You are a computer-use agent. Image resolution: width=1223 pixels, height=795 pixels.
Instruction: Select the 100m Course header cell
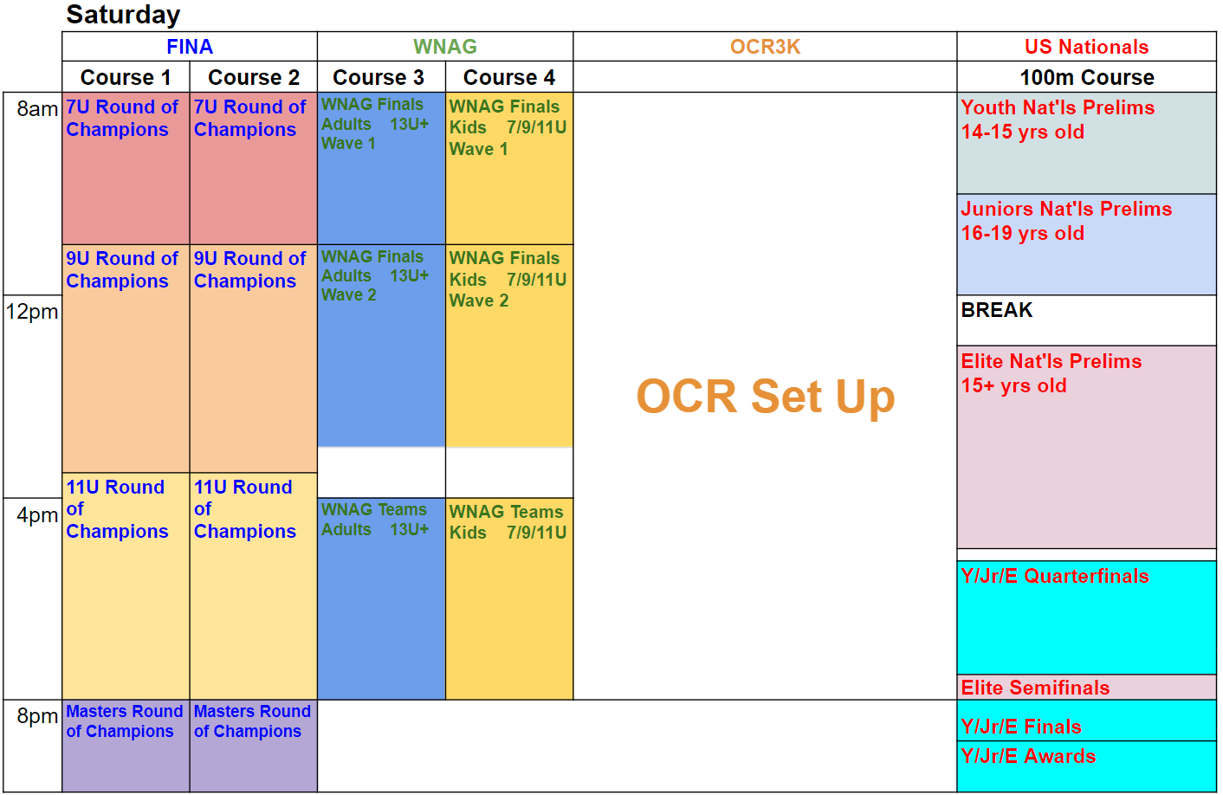click(x=1086, y=77)
